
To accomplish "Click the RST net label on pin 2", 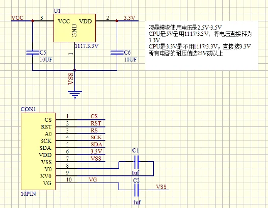I will tap(96, 123).
